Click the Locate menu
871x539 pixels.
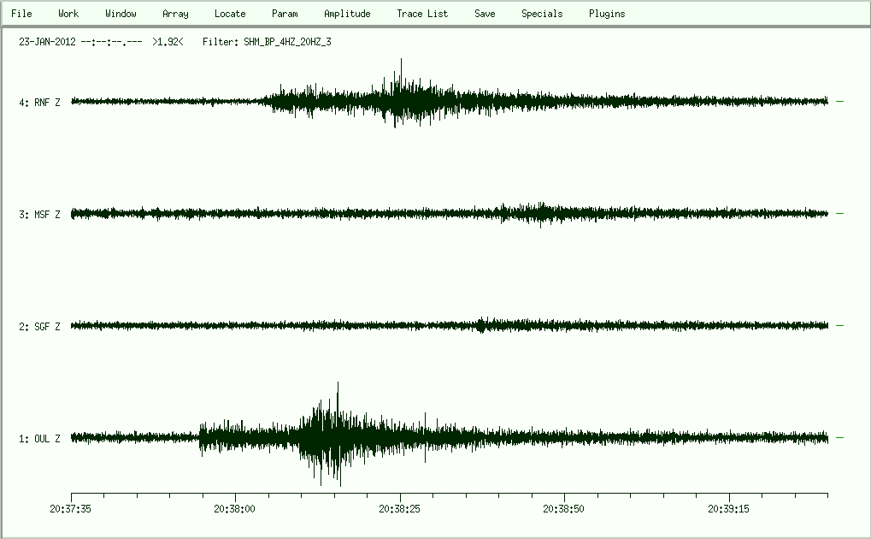tap(230, 14)
